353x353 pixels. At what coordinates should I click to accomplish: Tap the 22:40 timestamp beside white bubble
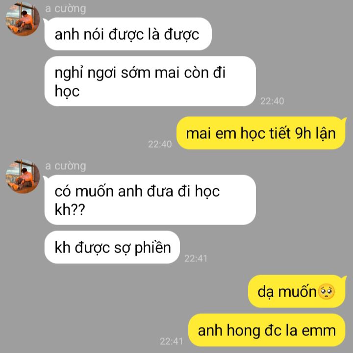point(272,101)
